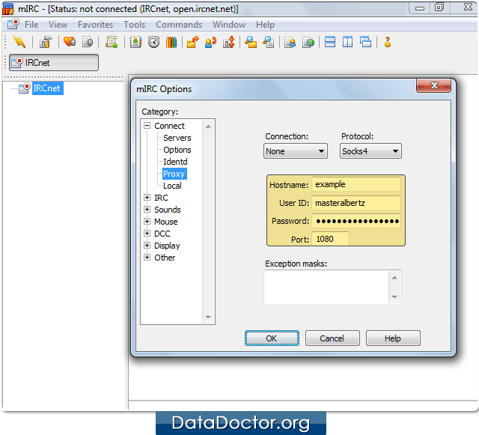Open DCC Options red arrows icon
Viewport: 479px width, 435px height.
click(x=228, y=42)
